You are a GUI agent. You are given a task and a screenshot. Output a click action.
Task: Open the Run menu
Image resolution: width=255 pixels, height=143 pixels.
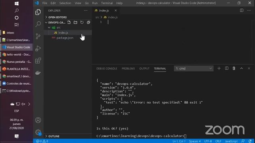pos(95,3)
